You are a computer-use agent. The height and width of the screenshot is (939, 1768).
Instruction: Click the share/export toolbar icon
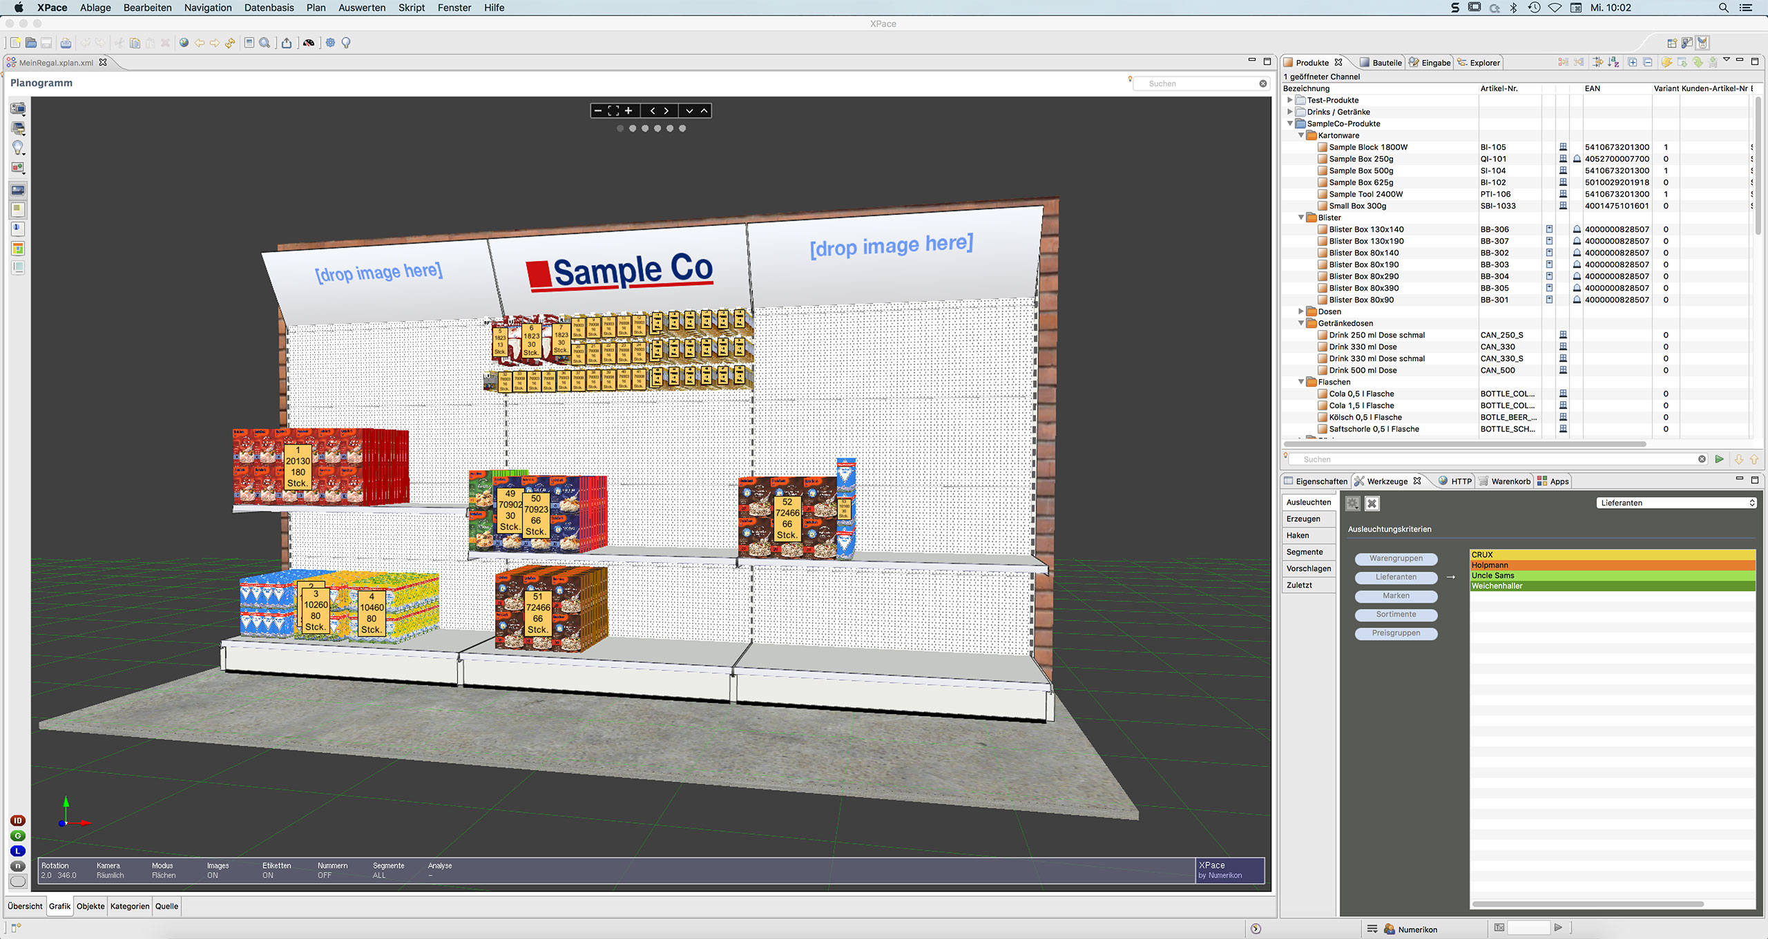tap(286, 43)
